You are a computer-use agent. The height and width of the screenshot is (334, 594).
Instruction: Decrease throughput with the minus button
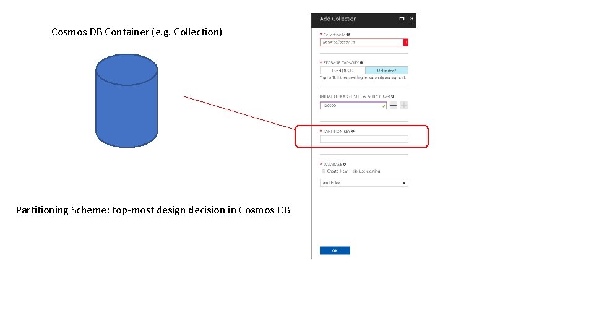(x=394, y=105)
